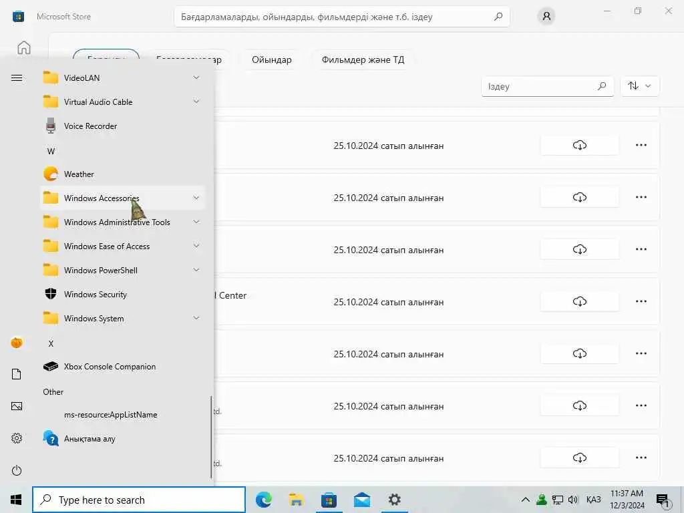Viewport: 684px width, 513px height.
Task: Open Documents icon in Start sidebar
Action: [x=17, y=374]
